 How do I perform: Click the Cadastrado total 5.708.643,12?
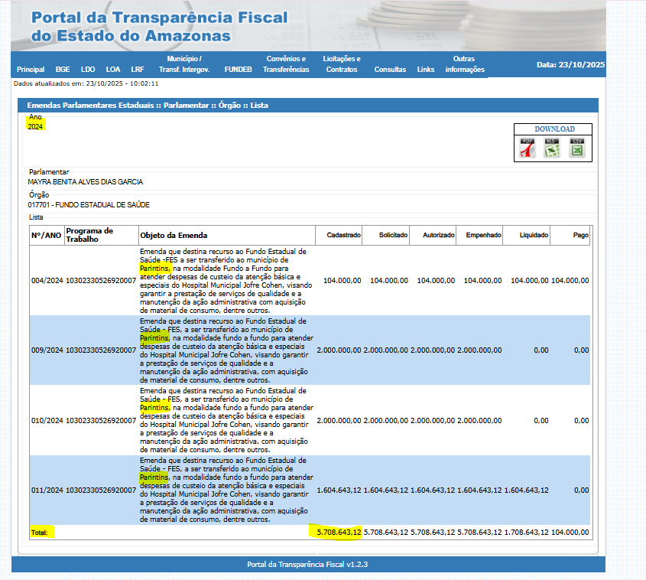coord(339,532)
